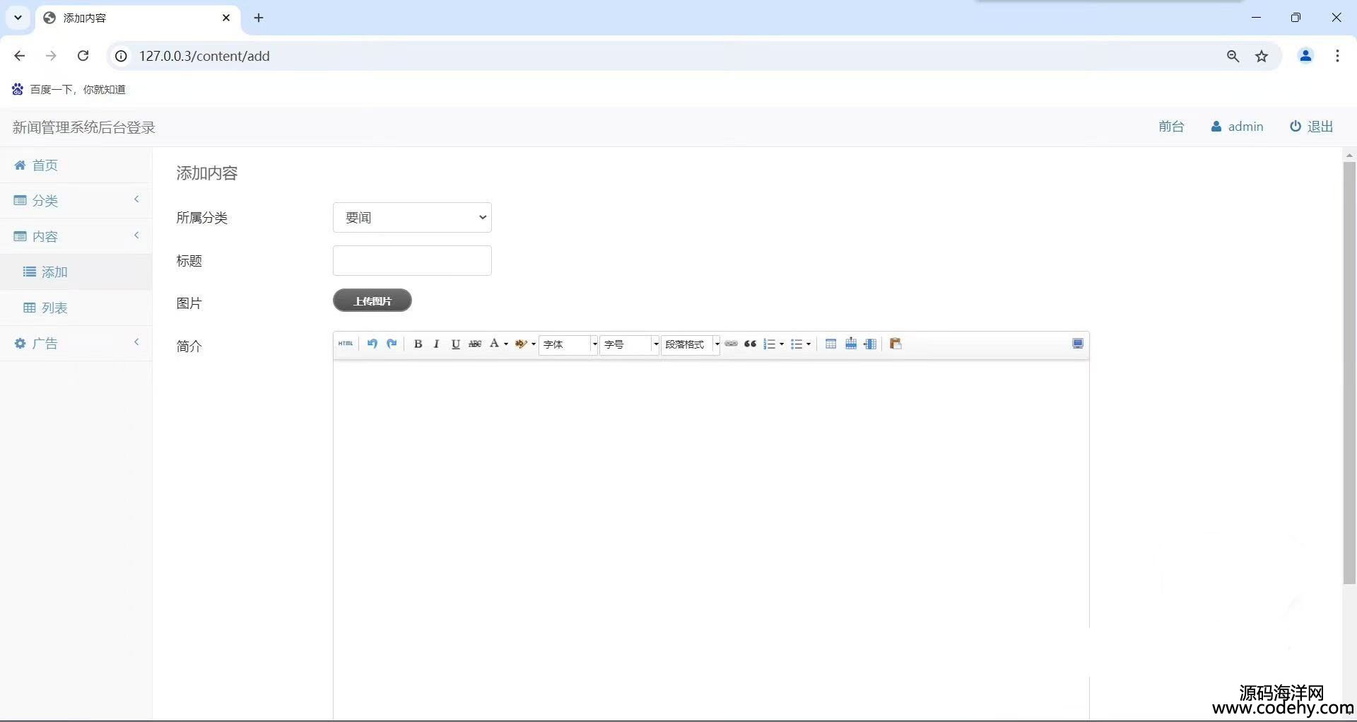
Task: Toggle underline formatting
Action: coord(455,344)
